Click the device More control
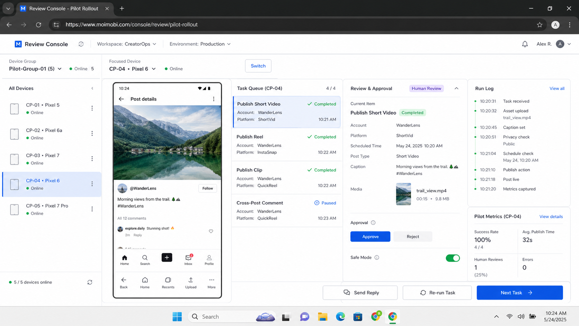 (212, 283)
